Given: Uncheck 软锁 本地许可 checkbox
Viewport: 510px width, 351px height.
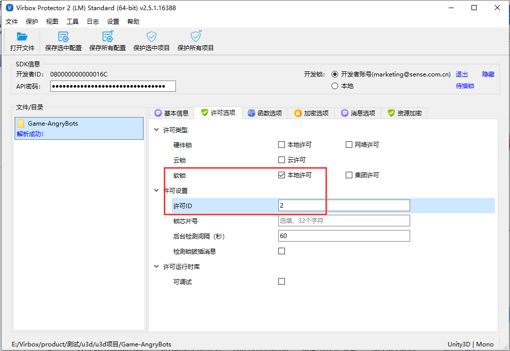Looking at the screenshot, I should [282, 175].
